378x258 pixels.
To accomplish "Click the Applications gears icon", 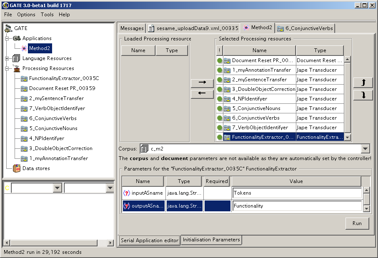I will pyautogui.click(x=17, y=38).
